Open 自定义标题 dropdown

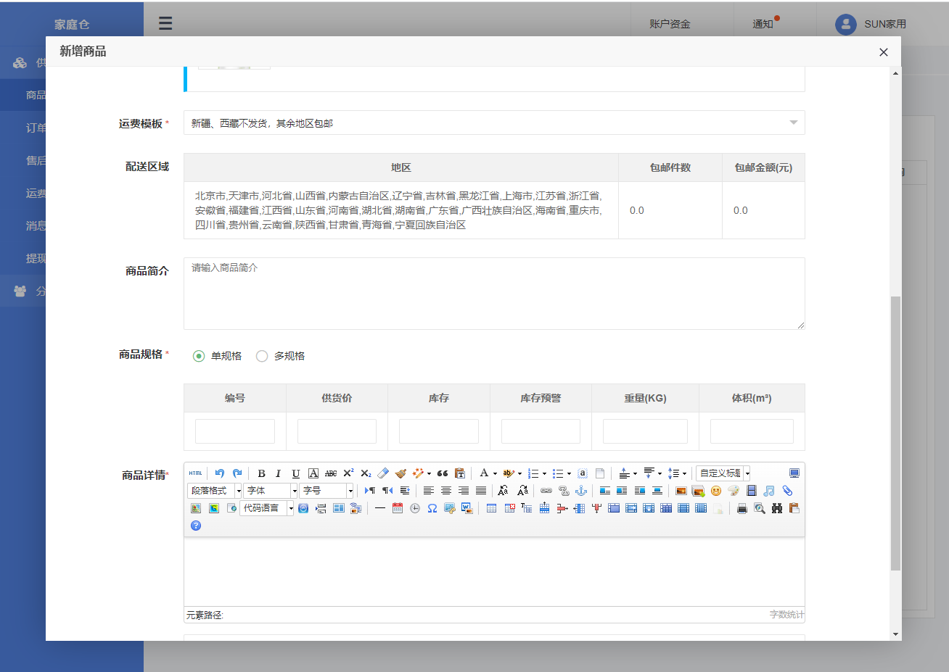(x=723, y=473)
